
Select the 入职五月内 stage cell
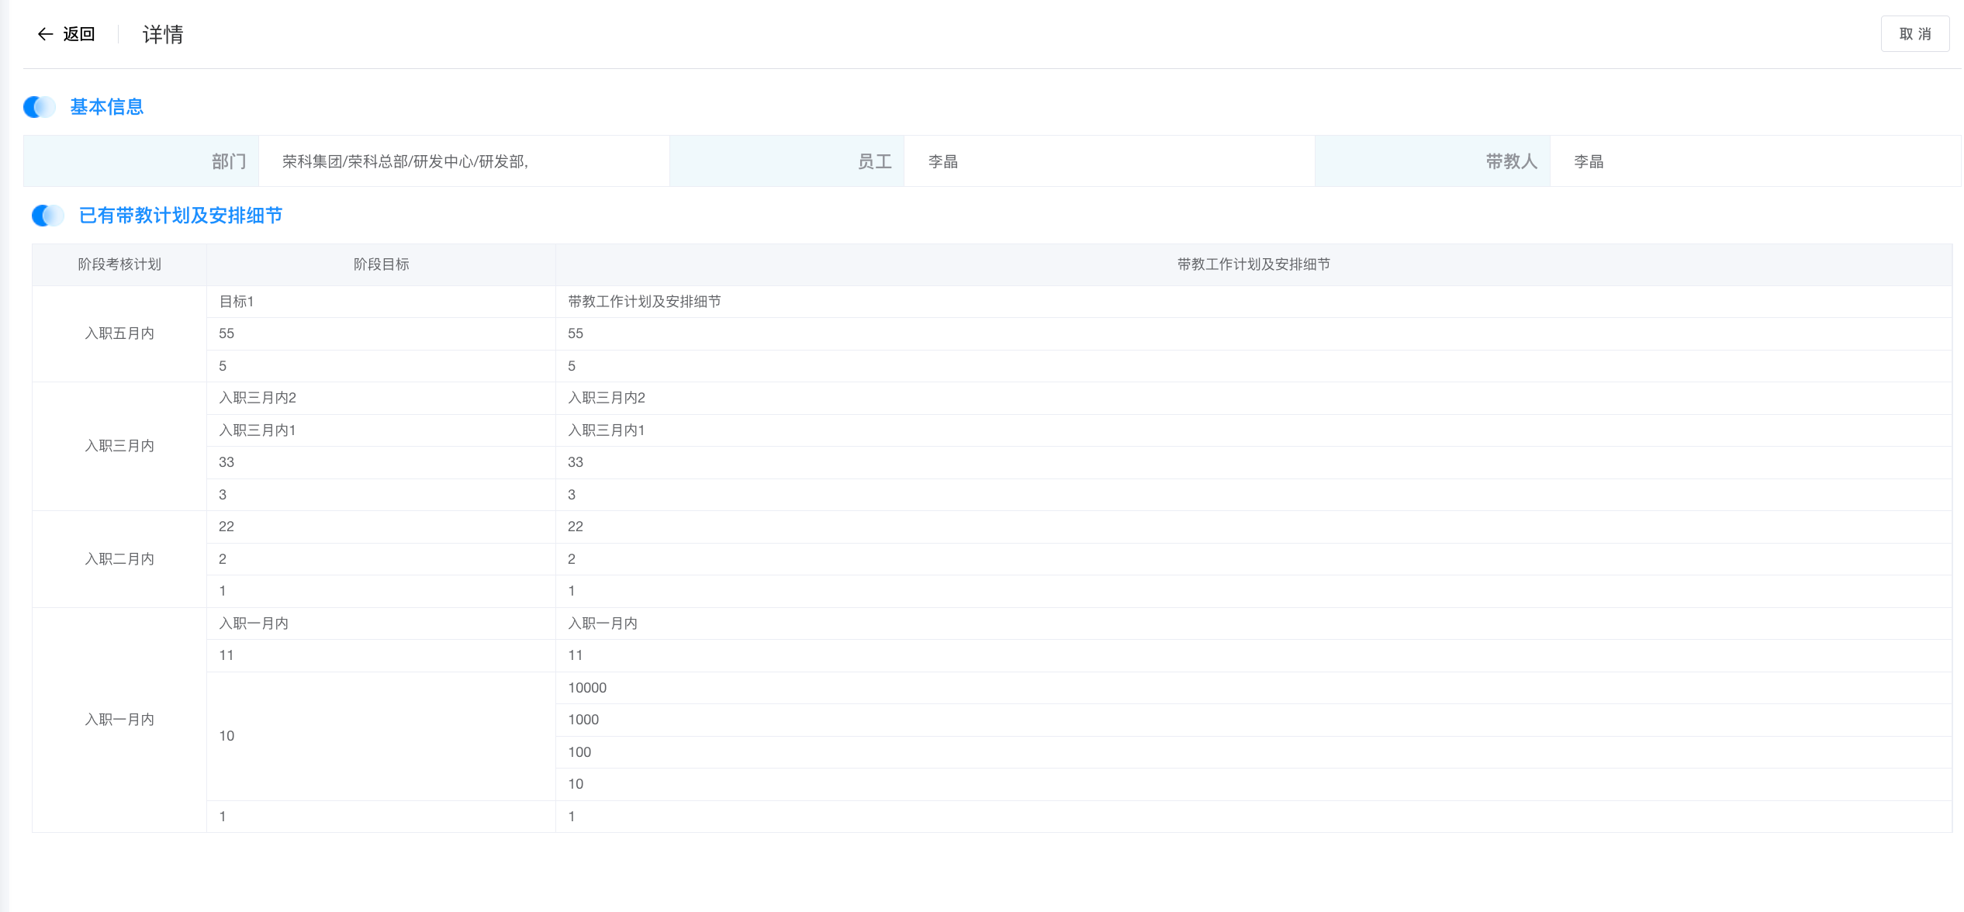pyautogui.click(x=119, y=333)
